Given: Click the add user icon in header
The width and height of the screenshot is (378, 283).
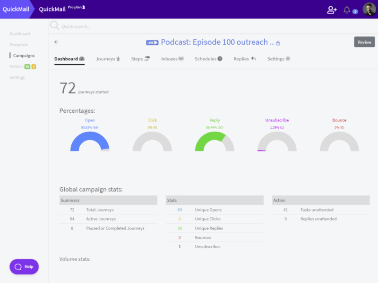Looking at the screenshot, I should [332, 9].
